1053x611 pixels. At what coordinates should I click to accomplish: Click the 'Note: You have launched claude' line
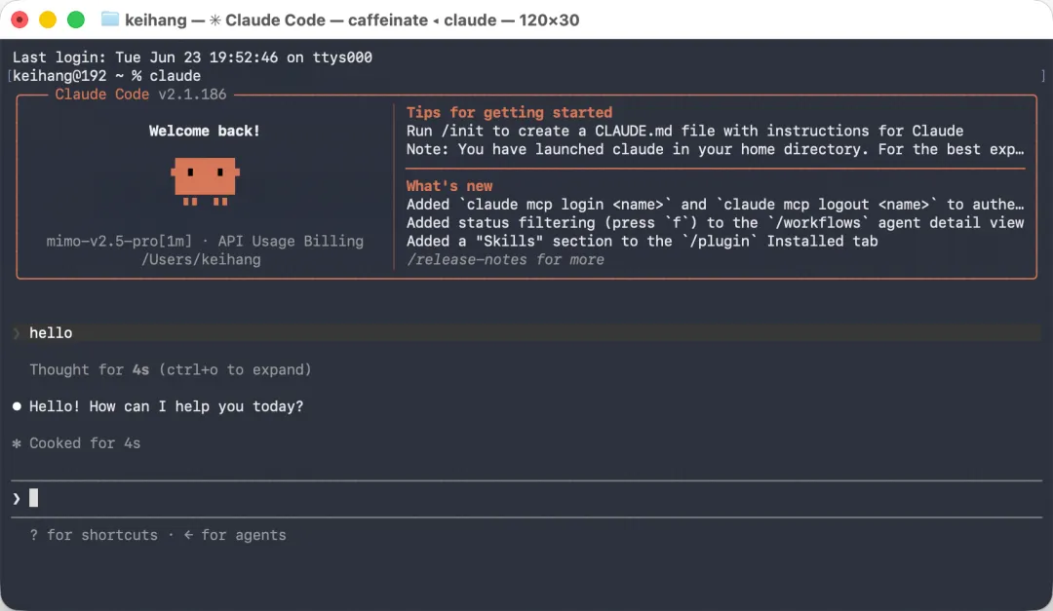[x=716, y=150]
